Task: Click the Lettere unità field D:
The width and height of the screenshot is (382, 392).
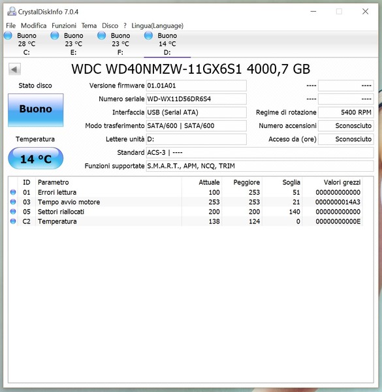Action: pyautogui.click(x=196, y=139)
